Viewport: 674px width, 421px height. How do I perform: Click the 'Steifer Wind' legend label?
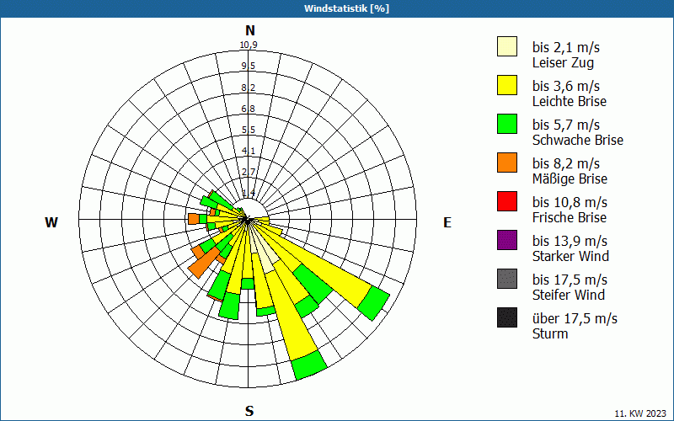click(x=568, y=295)
